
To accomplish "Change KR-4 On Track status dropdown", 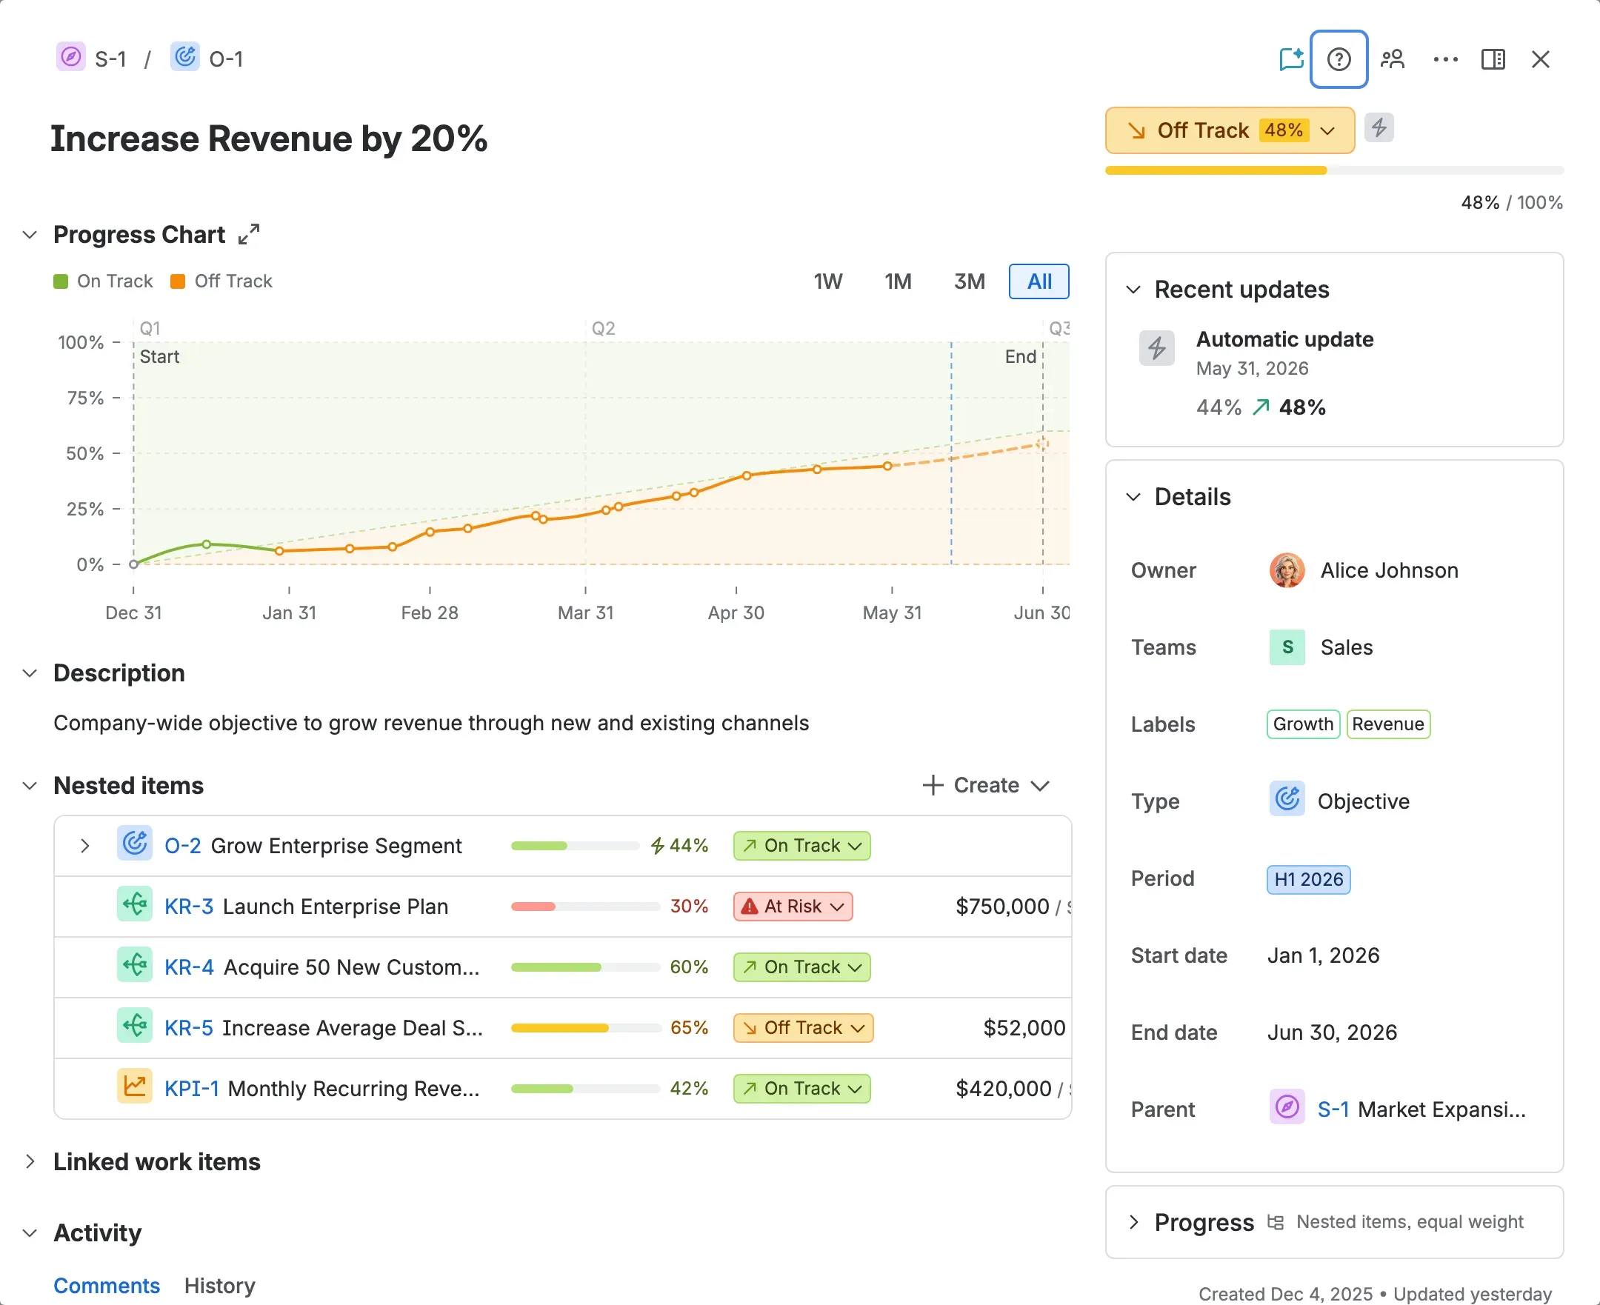I will pyautogui.click(x=801, y=967).
